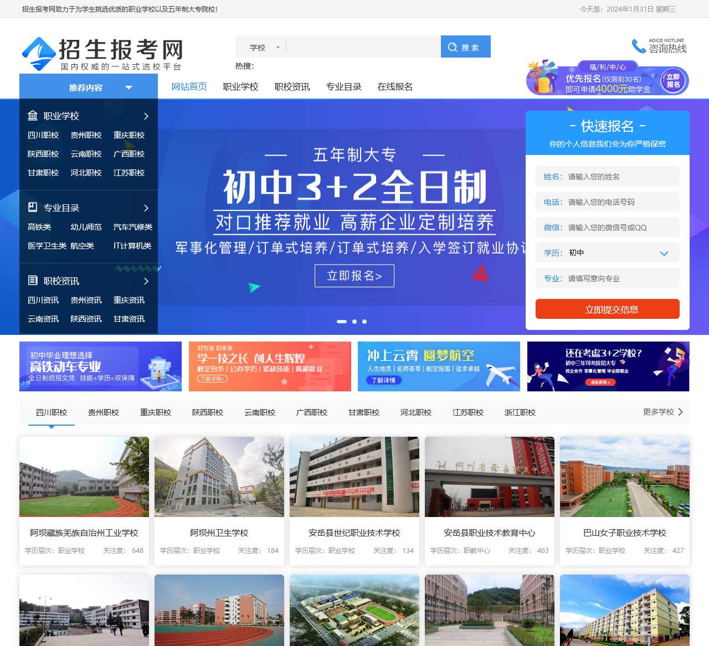This screenshot has width=709, height=646.
Task: Click the search magnifier icon
Action: [x=453, y=47]
